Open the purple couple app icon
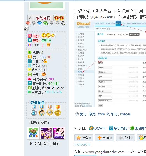 (x=46, y=133)
